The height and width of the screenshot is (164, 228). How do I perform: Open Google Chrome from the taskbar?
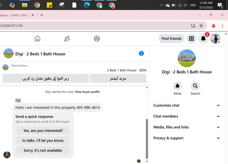click(x=37, y=5)
